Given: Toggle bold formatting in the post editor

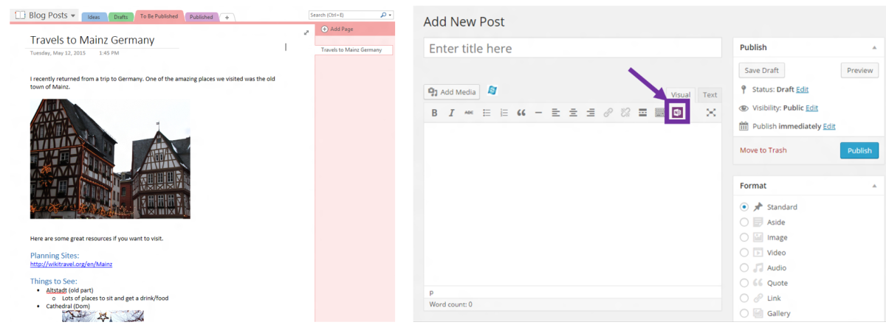Looking at the screenshot, I should tap(434, 113).
